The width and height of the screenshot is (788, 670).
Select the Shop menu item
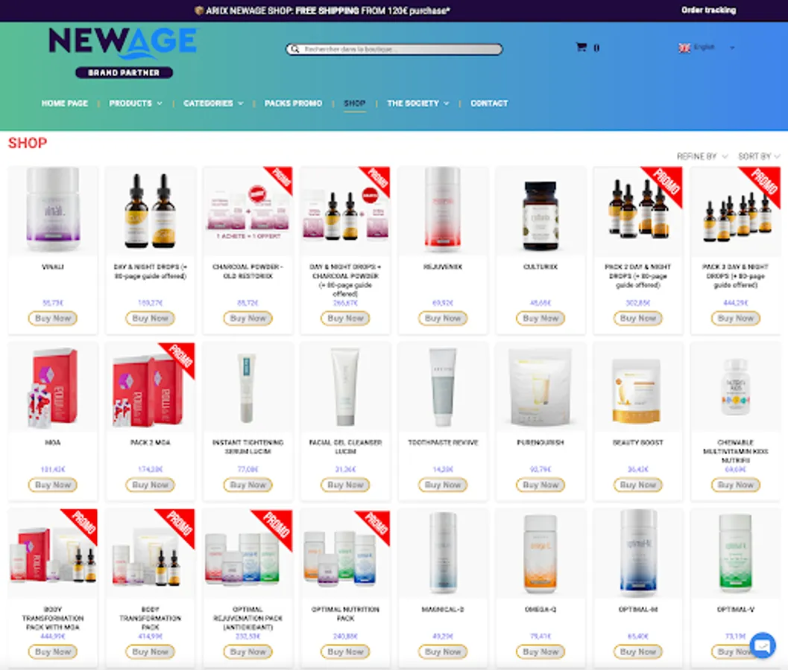[355, 103]
